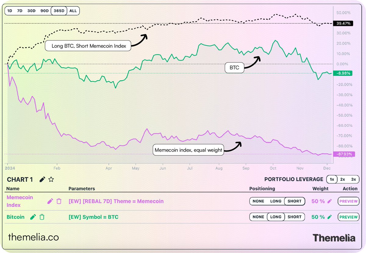Screen dimensions: 366x253
Task: Select the 30D time range
Action: [x=31, y=11]
